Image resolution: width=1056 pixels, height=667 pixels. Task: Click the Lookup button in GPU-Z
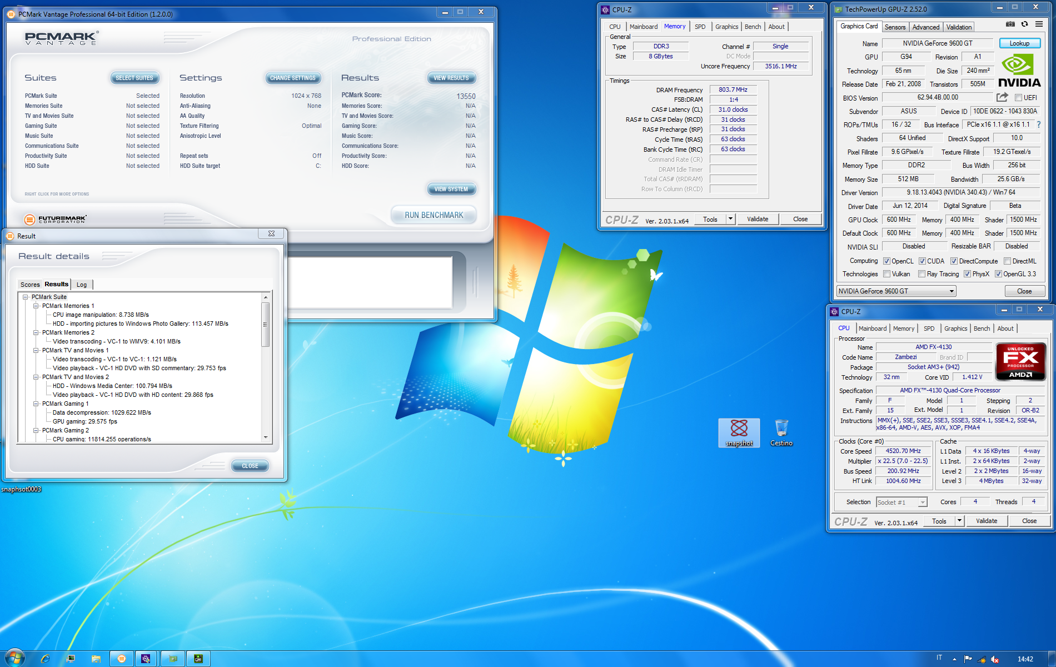point(1019,43)
